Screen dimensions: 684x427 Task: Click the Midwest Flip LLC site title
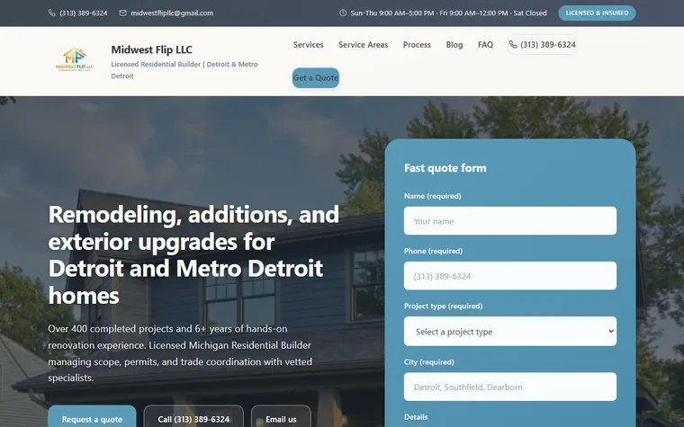point(152,49)
